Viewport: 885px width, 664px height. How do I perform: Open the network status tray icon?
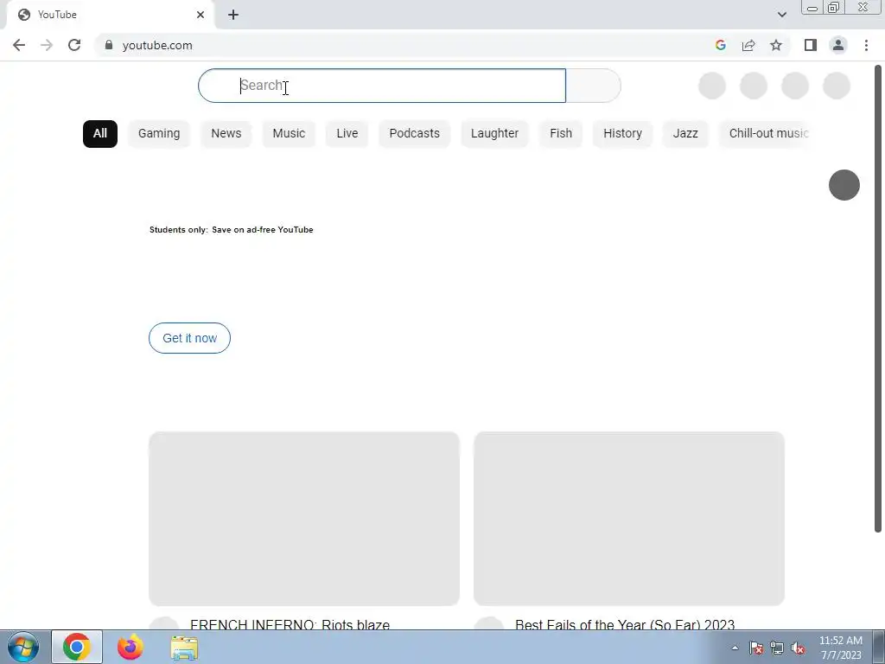click(x=777, y=648)
